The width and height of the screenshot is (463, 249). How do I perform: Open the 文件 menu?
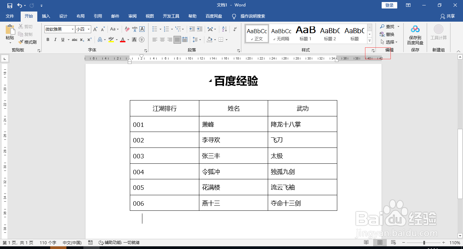point(10,16)
